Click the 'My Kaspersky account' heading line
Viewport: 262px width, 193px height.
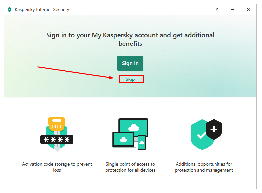130,35
